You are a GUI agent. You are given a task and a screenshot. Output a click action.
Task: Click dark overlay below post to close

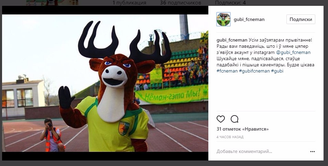coord(164,163)
